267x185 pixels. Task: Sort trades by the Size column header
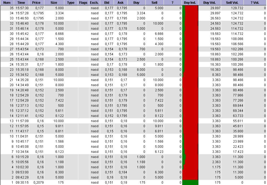pyautogui.click(x=53, y=3)
